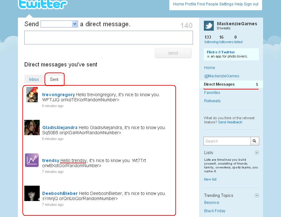
Task: Open Black Friday trending topic
Action: 215,211
